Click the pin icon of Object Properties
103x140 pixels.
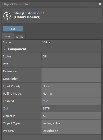click(x=100, y=4)
